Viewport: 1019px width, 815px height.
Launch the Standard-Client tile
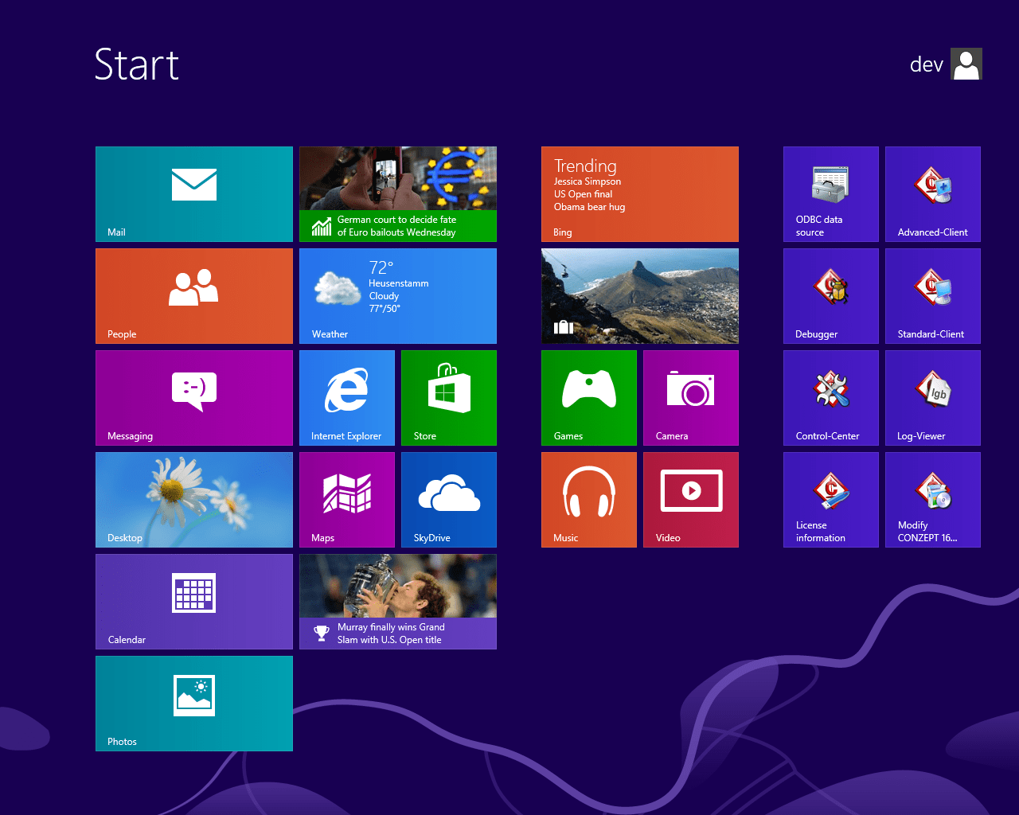pos(932,295)
